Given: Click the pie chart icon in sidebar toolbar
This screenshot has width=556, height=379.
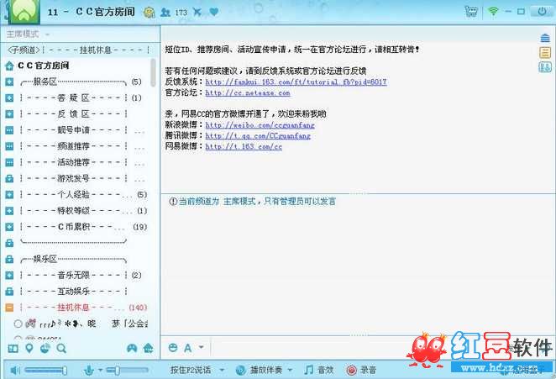Looking at the screenshot, I should click(x=45, y=349).
